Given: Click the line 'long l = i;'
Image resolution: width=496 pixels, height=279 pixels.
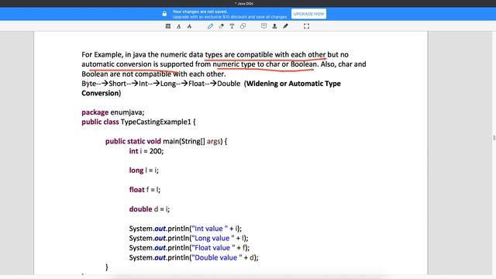Looking at the screenshot, I should pyautogui.click(x=143, y=170).
